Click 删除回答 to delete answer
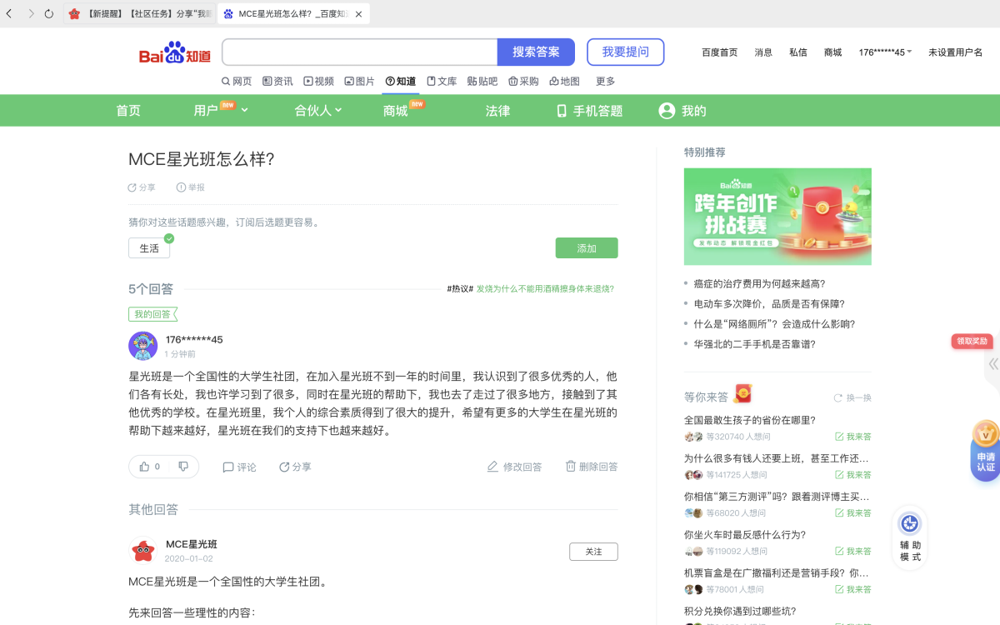Screen dimensions: 1000x625 point(592,467)
